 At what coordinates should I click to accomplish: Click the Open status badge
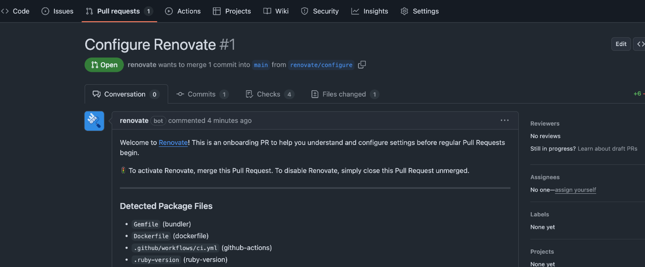tap(104, 65)
